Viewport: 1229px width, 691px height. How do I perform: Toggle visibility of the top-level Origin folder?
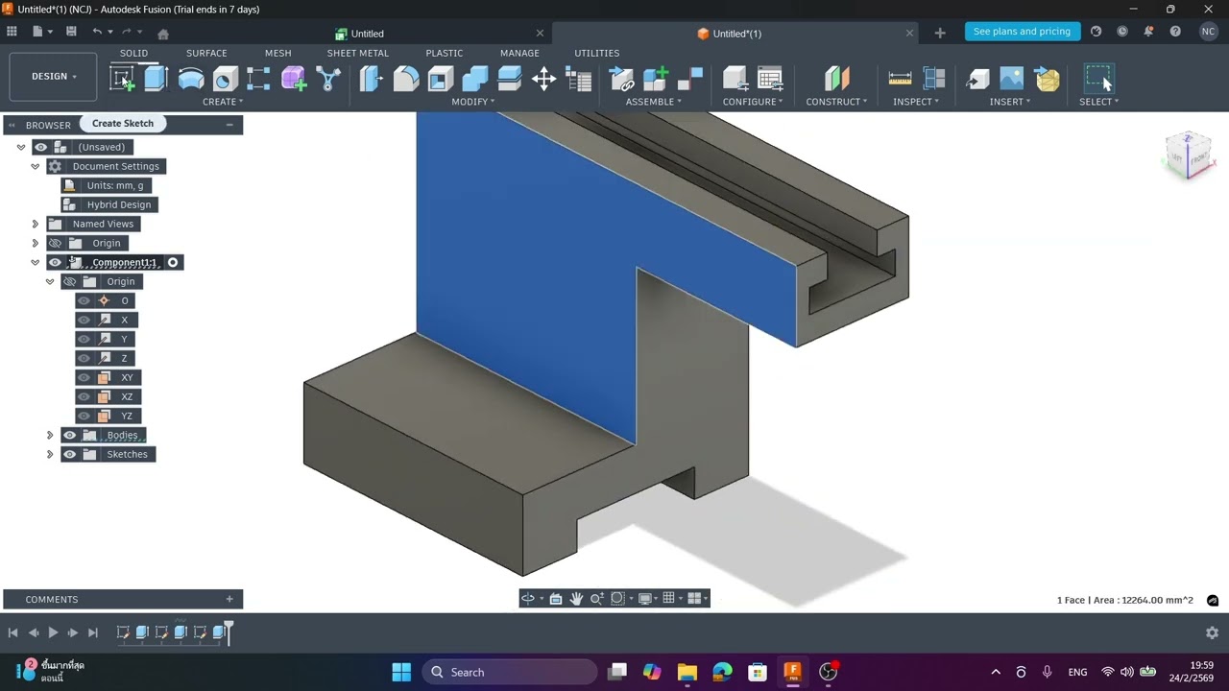click(55, 243)
